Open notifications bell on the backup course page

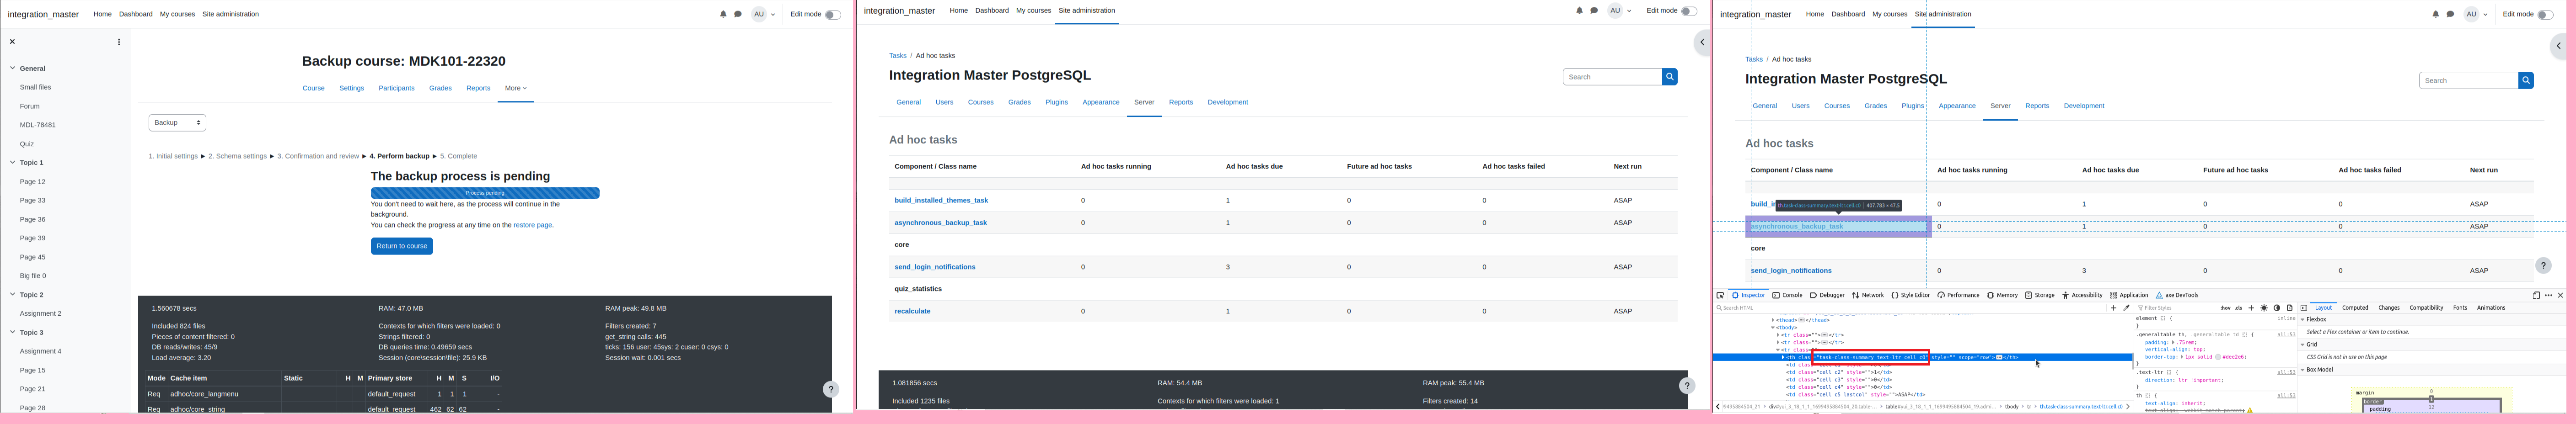[723, 14]
